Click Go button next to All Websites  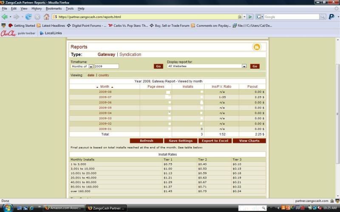pyautogui.click(x=255, y=67)
